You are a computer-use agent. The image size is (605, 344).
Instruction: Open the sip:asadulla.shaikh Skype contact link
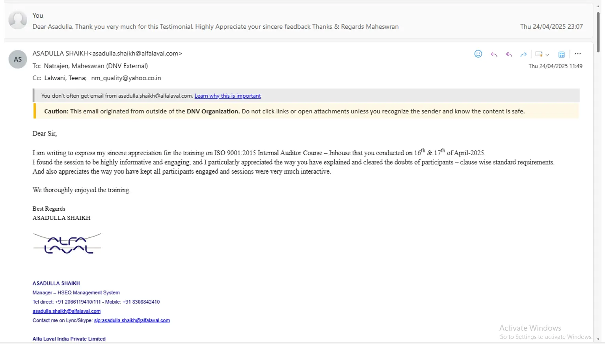coord(132,320)
